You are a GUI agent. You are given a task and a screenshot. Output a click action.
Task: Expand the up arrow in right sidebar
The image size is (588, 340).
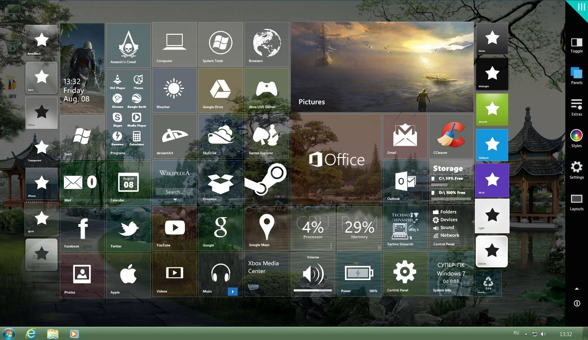point(577,289)
